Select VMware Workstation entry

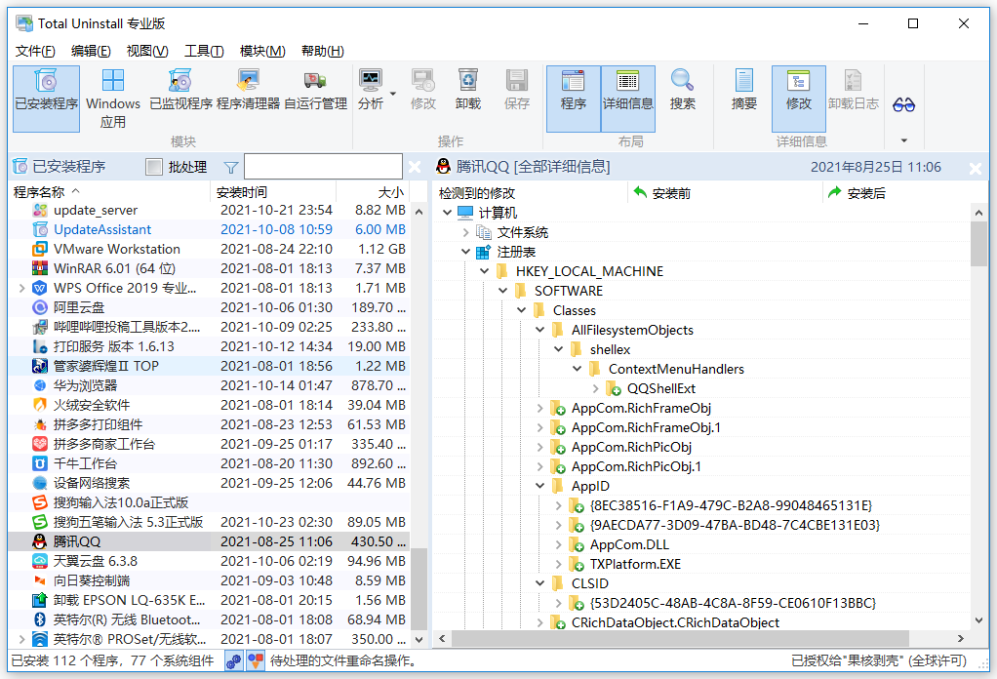pos(209,249)
